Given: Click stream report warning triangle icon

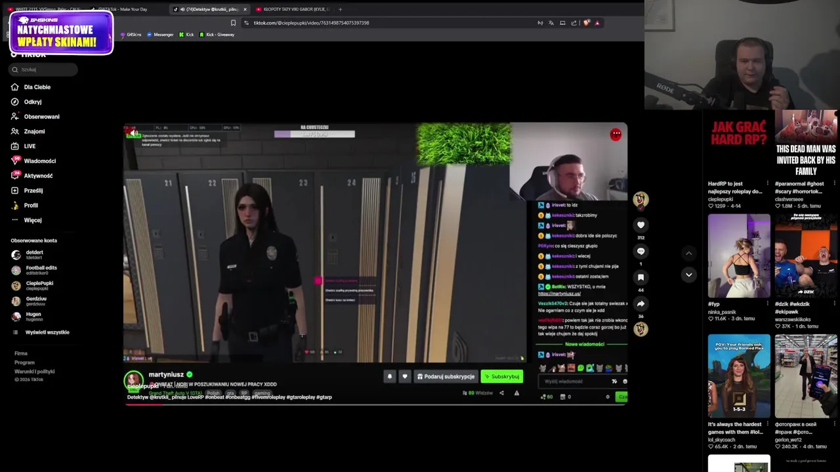Looking at the screenshot, I should tap(516, 393).
